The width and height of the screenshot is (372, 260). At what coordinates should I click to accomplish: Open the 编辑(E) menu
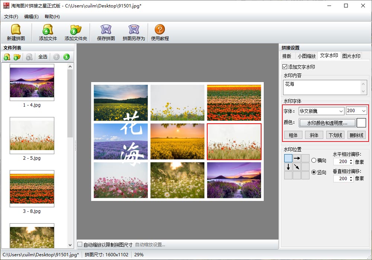(31, 17)
